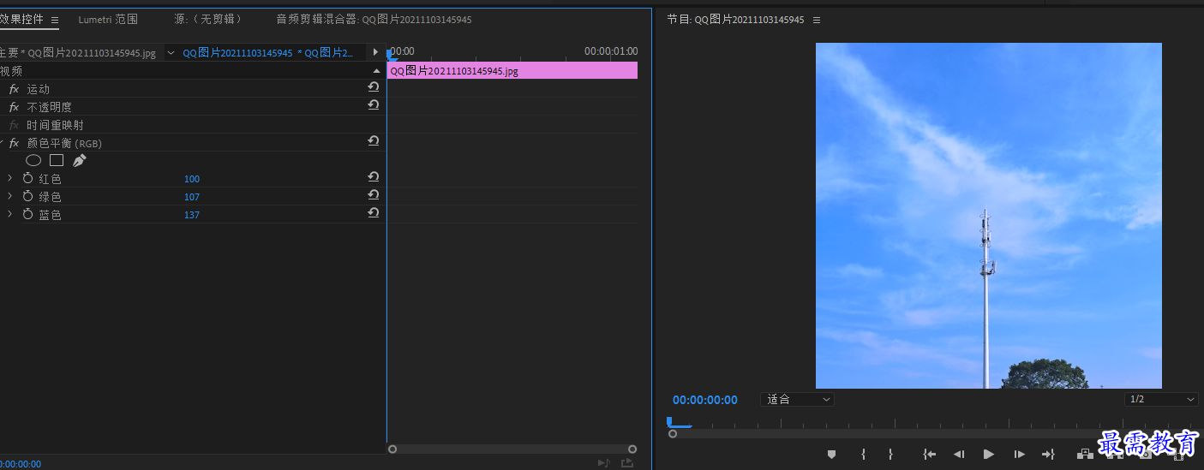
Task: Toggle the timeline view arrow in effect controls
Action: coord(375,52)
